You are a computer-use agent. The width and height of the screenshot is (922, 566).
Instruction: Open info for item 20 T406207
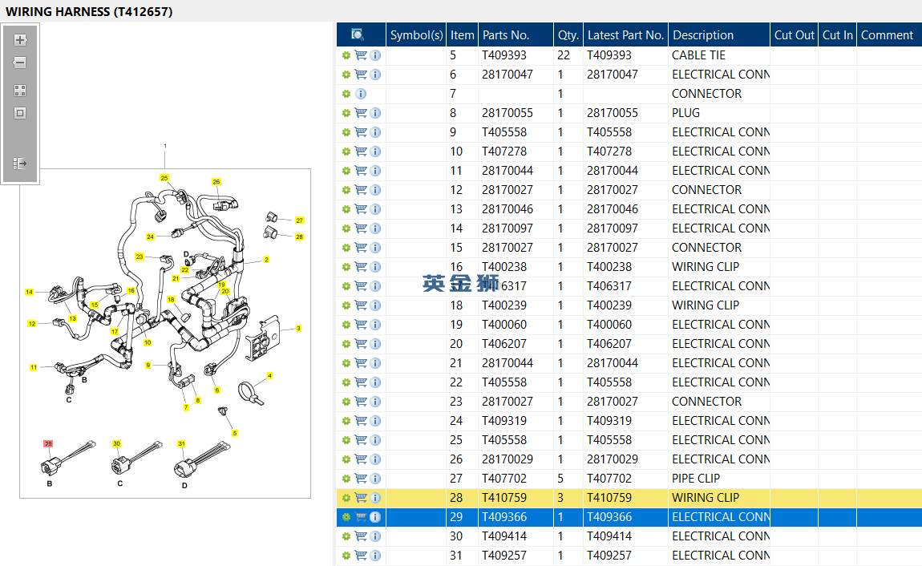pos(375,344)
